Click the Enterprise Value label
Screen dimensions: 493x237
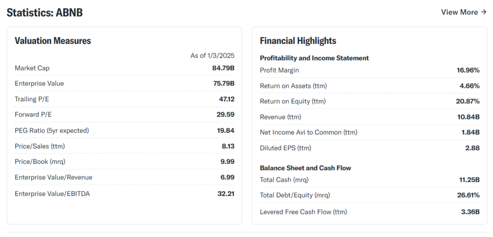39,83
